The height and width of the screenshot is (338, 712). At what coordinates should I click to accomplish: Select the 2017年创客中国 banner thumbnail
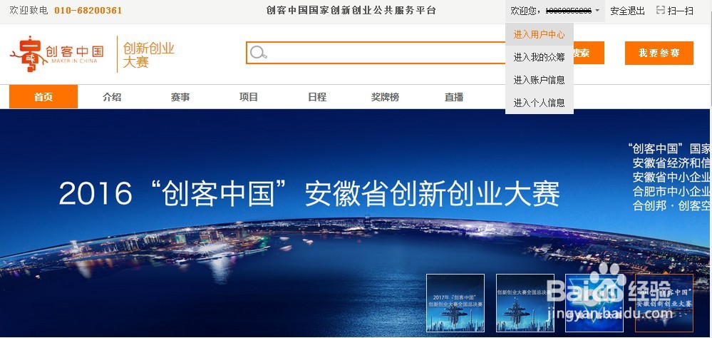[x=455, y=302]
